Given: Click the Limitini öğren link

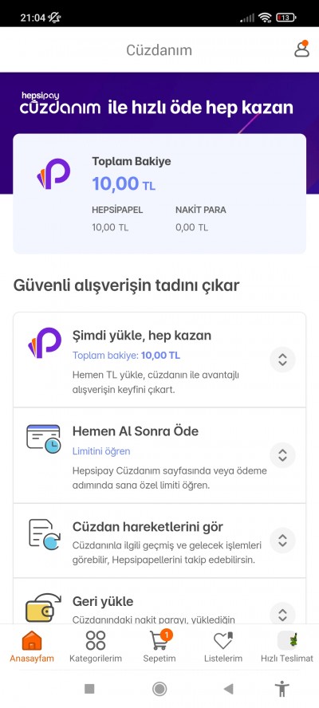Looking at the screenshot, I should 101,451.
